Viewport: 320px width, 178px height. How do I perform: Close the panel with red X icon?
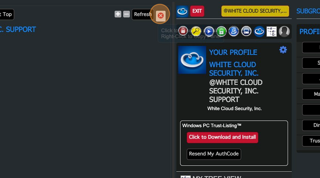pyautogui.click(x=160, y=15)
